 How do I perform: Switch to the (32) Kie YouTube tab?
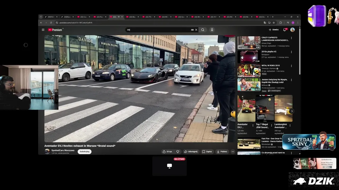132,17
